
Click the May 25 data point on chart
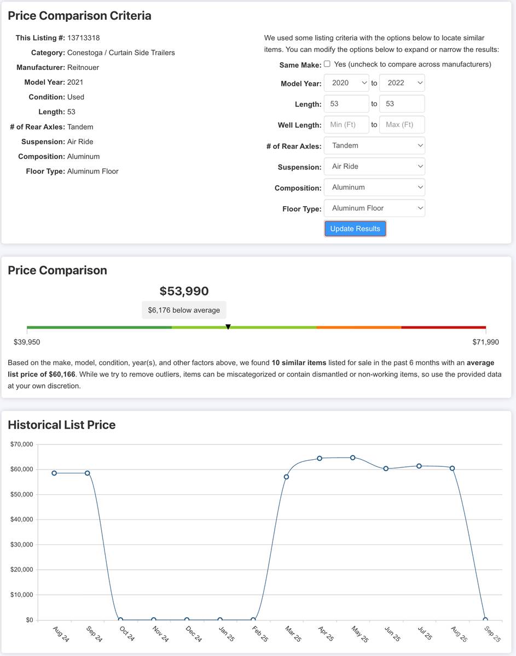click(352, 458)
